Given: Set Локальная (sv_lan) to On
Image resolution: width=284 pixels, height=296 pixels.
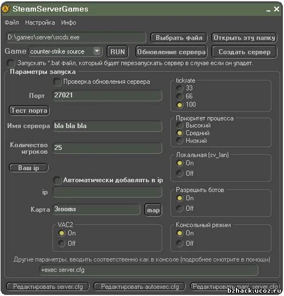Looking at the screenshot, I should click(x=180, y=163).
